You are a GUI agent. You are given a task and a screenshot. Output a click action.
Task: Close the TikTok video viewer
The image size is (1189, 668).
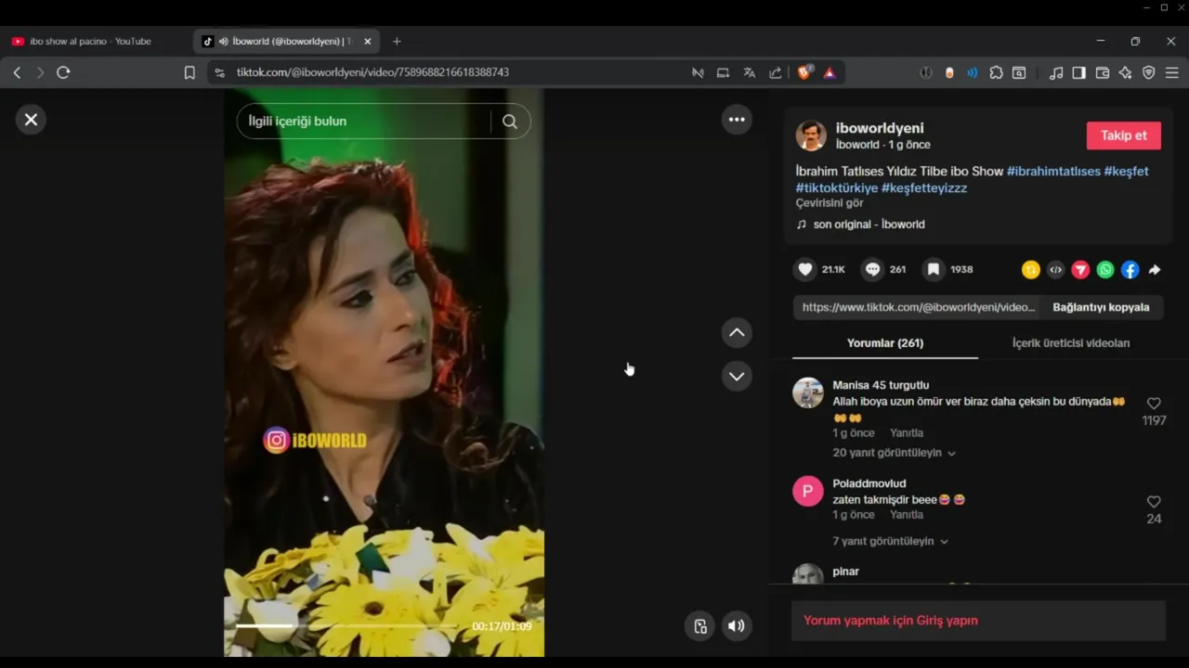point(31,120)
